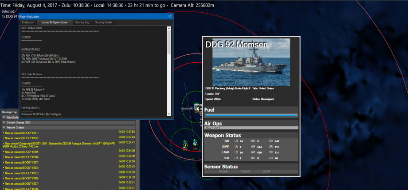Click the Message Log panel title
This screenshot has width=408, height=190.
pyautogui.click(x=9, y=112)
